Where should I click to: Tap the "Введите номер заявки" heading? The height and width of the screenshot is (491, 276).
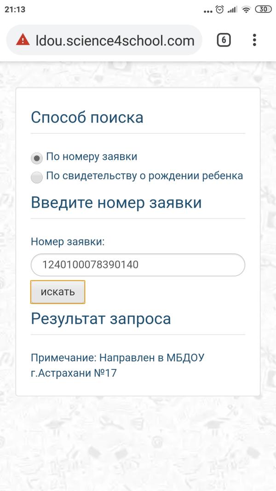116,202
